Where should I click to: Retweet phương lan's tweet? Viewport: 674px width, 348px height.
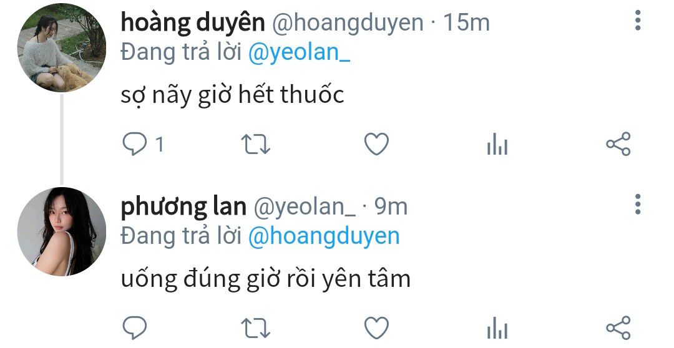pyautogui.click(x=255, y=328)
